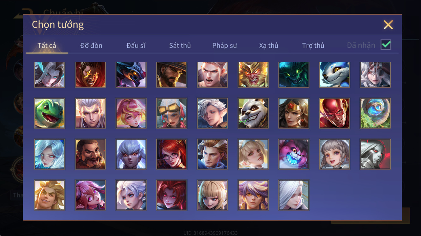Choose the goggles-wearing girl hero
Image resolution: width=421 pixels, height=236 pixels.
pyautogui.click(x=172, y=113)
